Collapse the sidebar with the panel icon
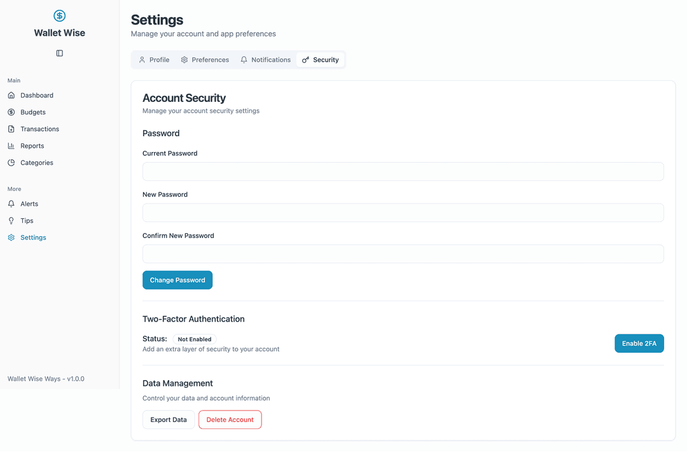Viewport: 687px width, 452px height. tap(59, 53)
